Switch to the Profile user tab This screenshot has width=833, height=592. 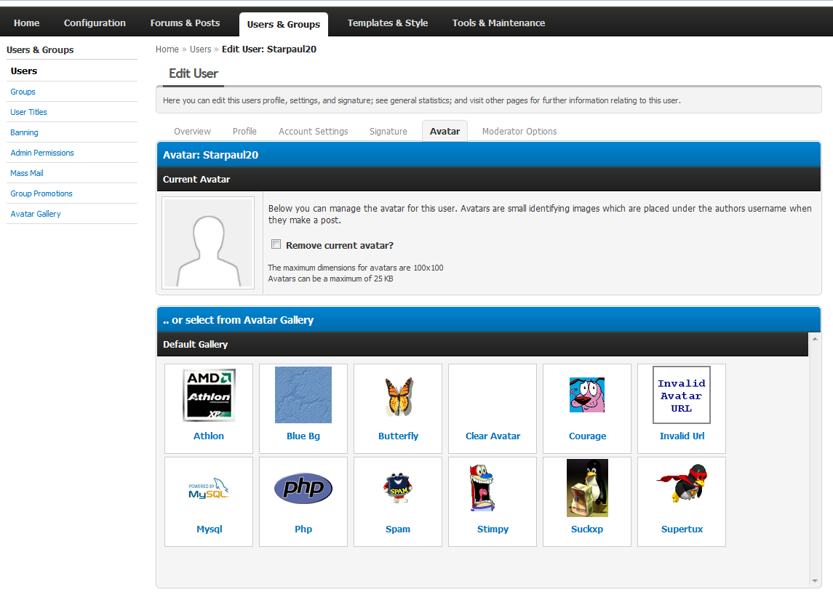point(244,131)
